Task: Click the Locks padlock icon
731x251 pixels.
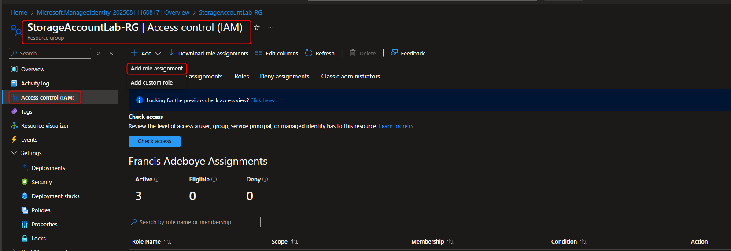Action: [x=25, y=238]
